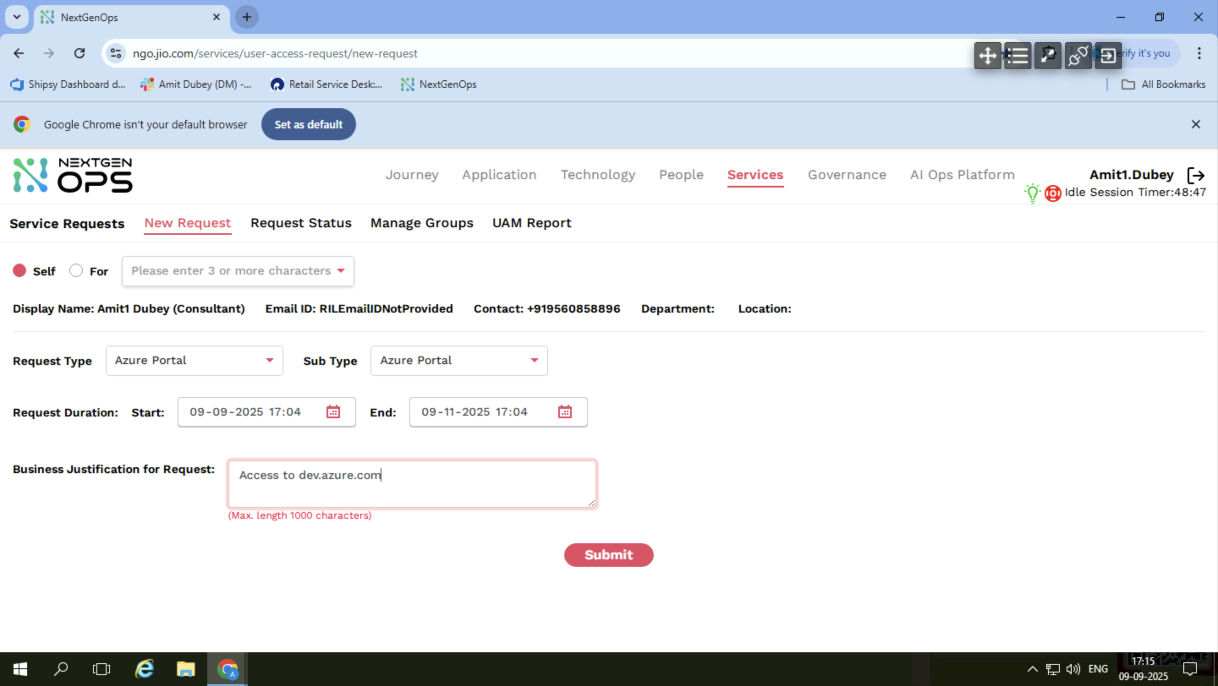The image size is (1218, 686).
Task: Switch to the Request Status tab
Action: pyautogui.click(x=301, y=223)
